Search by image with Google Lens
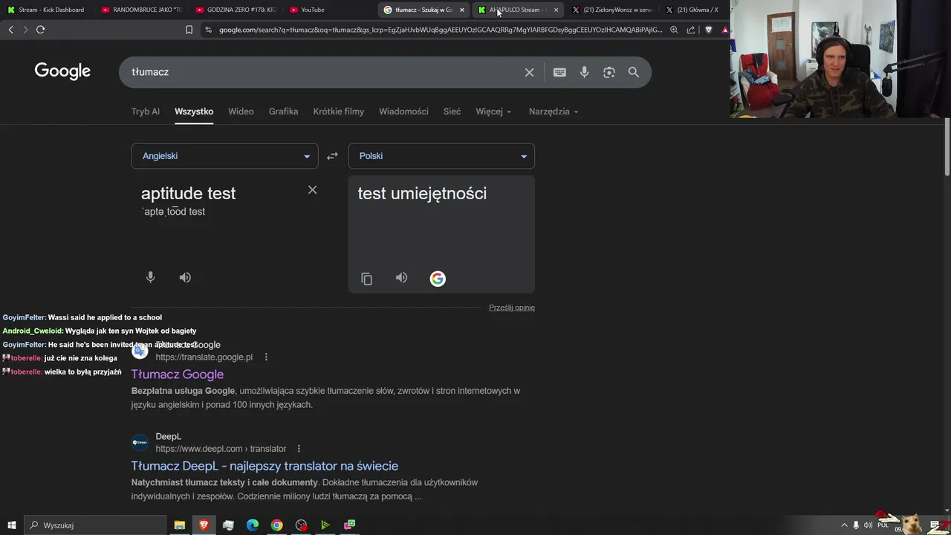This screenshot has height=535, width=951. coord(609,72)
